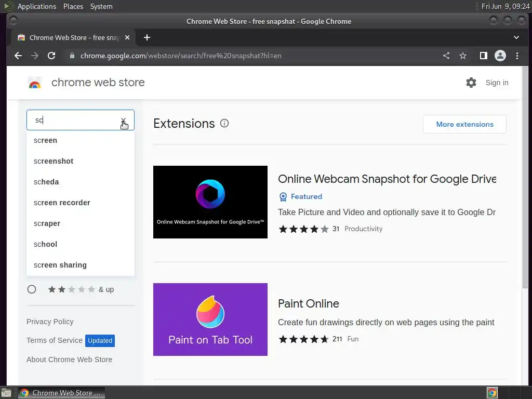Screen dimensions: 532x399
Task: Click the Chrome Web Store rainbow logo
Action: (35, 83)
